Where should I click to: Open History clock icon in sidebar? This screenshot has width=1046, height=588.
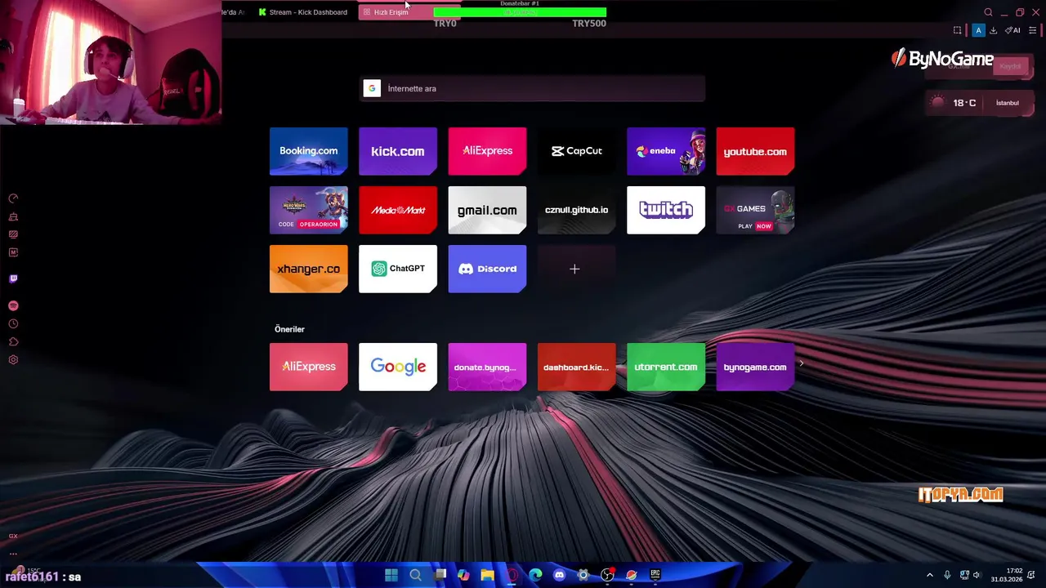point(13,324)
